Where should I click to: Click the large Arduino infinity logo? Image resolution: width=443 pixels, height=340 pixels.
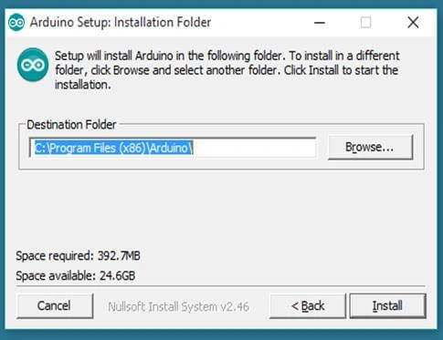tap(33, 65)
